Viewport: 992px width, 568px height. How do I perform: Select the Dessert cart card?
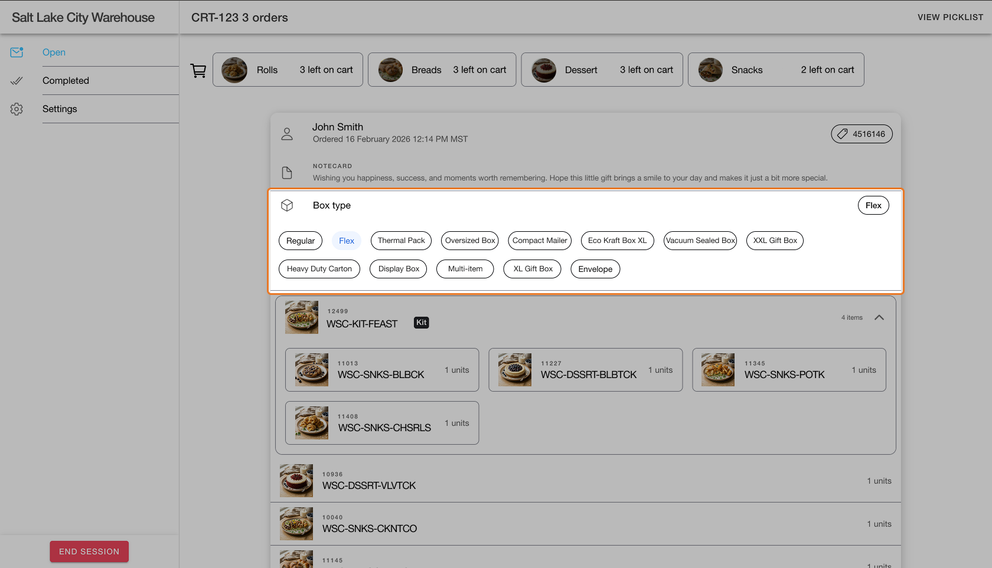pyautogui.click(x=602, y=70)
